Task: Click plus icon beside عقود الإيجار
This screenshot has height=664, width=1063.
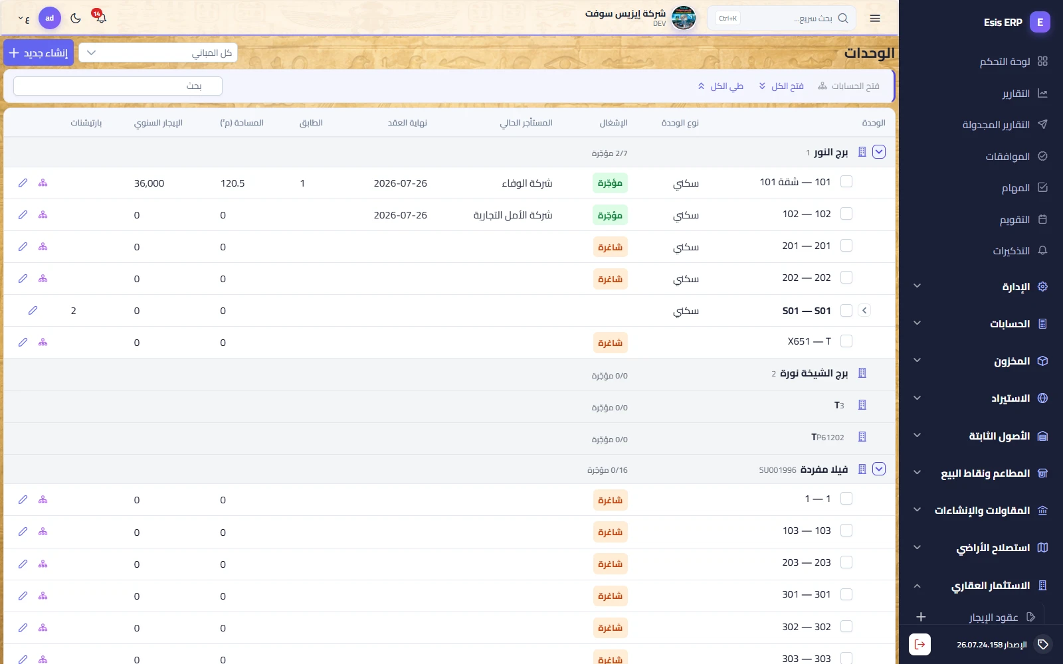Action: click(921, 617)
